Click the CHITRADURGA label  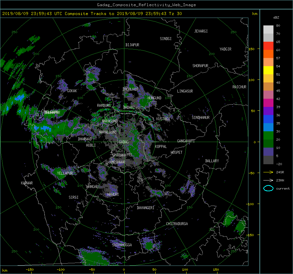177,224
